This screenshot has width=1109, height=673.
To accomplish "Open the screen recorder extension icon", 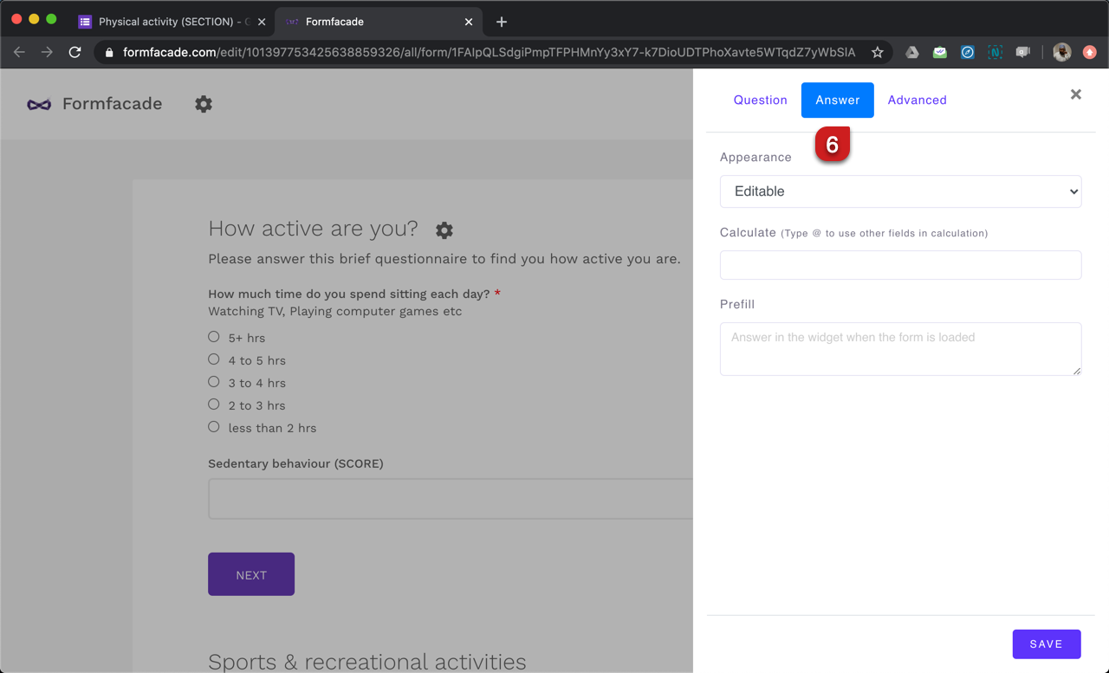I will pos(1022,52).
